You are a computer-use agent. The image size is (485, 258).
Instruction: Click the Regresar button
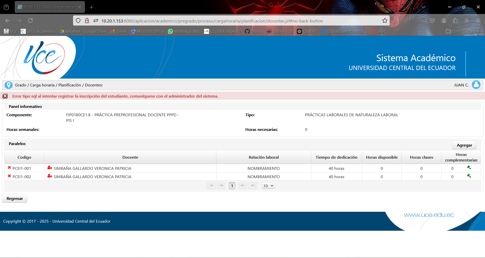(15, 199)
